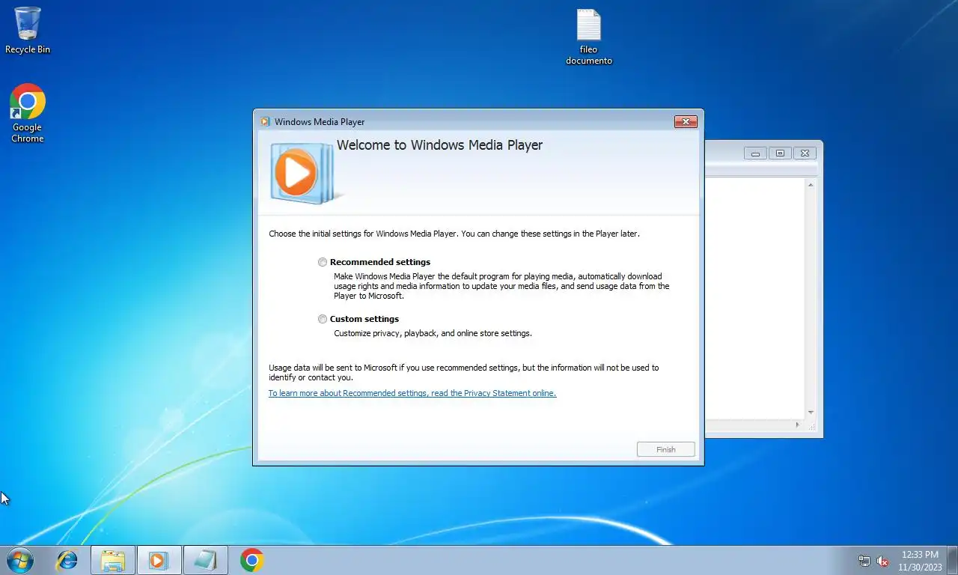Select the fileo documento file on desktop

point(589,37)
